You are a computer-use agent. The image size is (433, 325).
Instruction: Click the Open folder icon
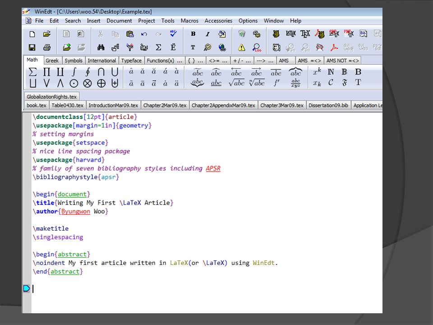[x=46, y=34]
